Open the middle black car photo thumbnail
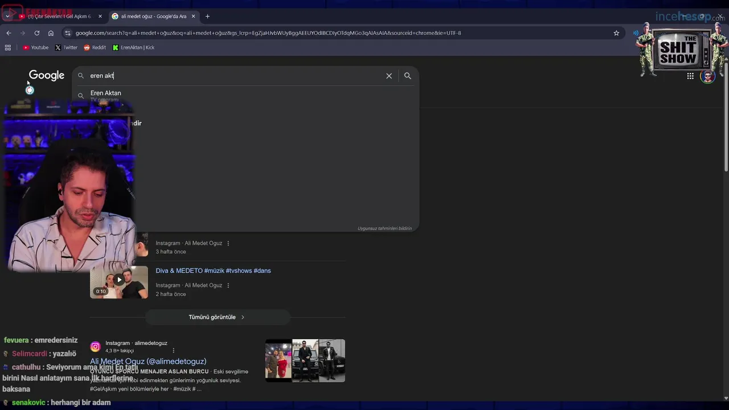729x410 pixels. [x=305, y=361]
